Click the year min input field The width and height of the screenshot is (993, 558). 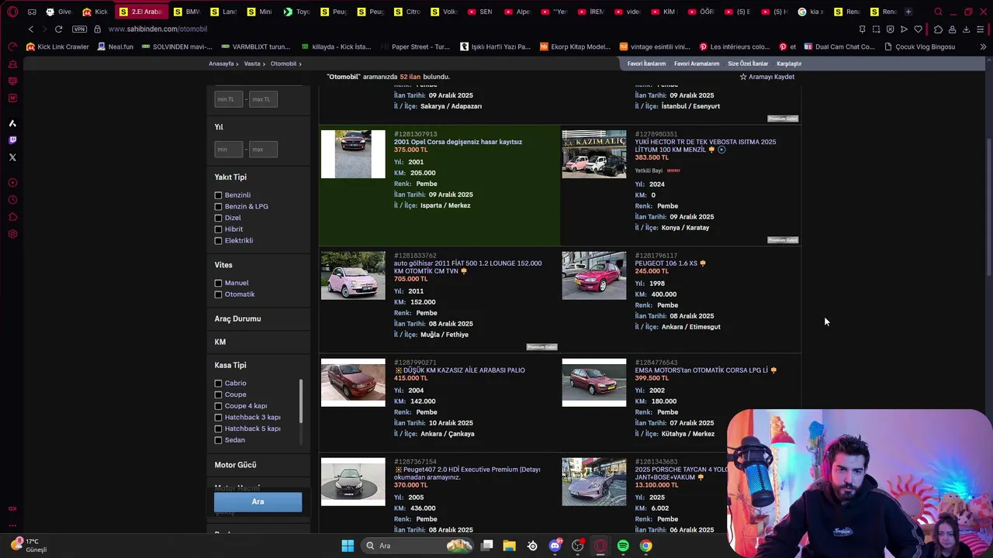point(229,149)
